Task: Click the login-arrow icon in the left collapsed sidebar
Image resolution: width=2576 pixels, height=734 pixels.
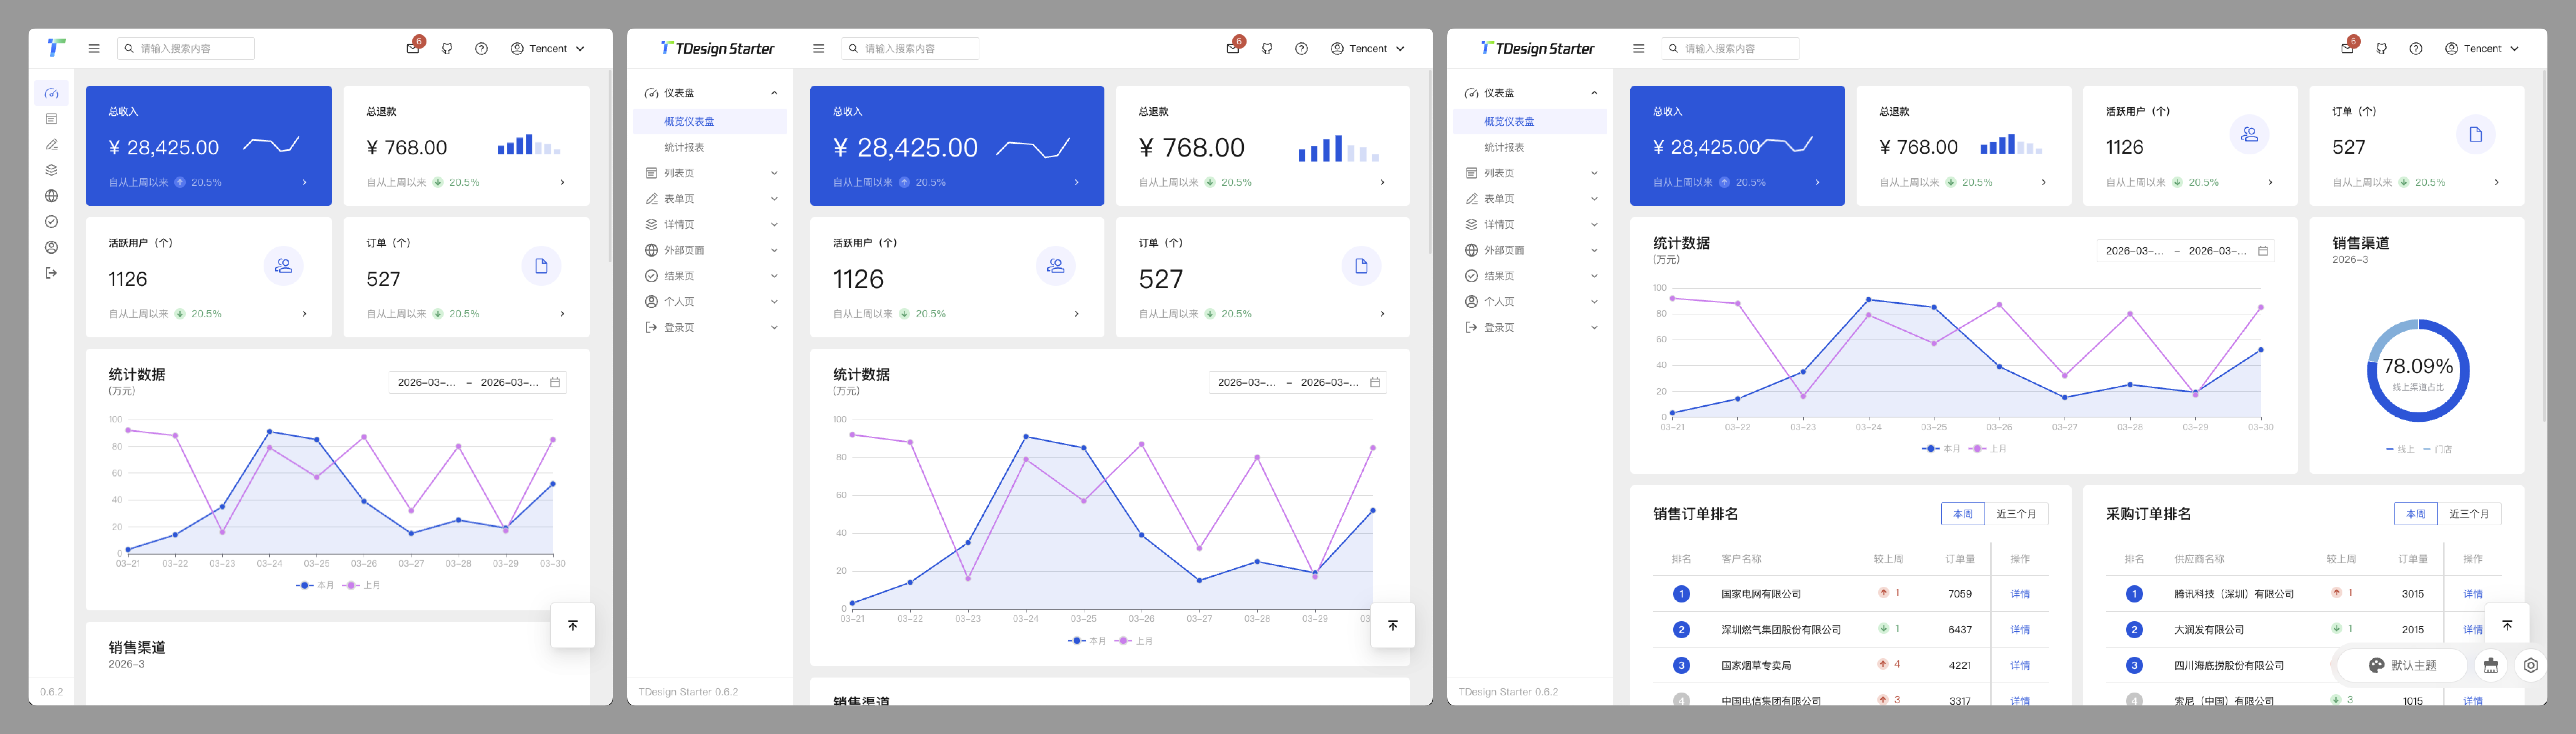Action: pyautogui.click(x=51, y=273)
